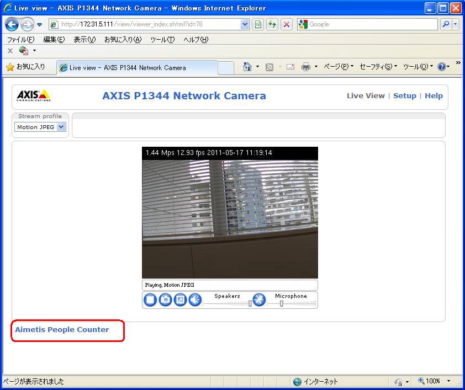
Task: Click the RSS feeds icon
Action: point(270,67)
